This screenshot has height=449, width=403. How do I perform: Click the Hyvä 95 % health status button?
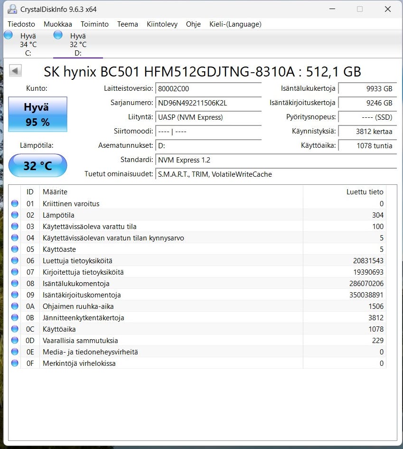tap(38, 114)
